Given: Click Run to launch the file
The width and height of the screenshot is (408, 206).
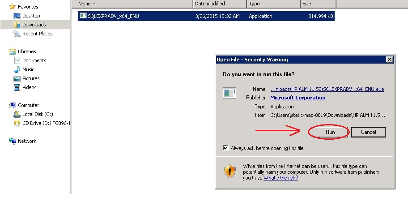Looking at the screenshot, I should [x=330, y=132].
